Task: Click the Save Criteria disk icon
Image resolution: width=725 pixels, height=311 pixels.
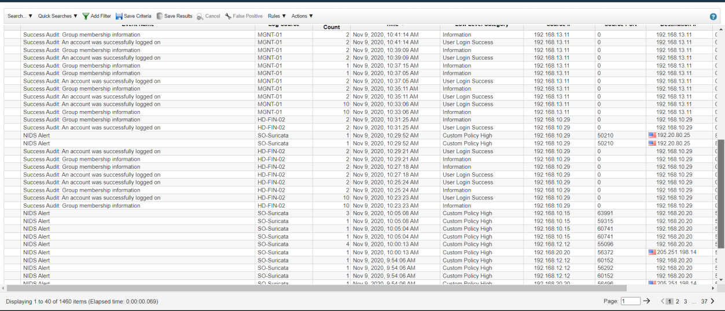Action: [x=119, y=16]
